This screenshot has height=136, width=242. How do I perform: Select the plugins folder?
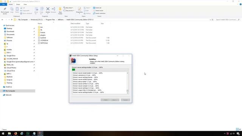pyautogui.click(x=43, y=35)
